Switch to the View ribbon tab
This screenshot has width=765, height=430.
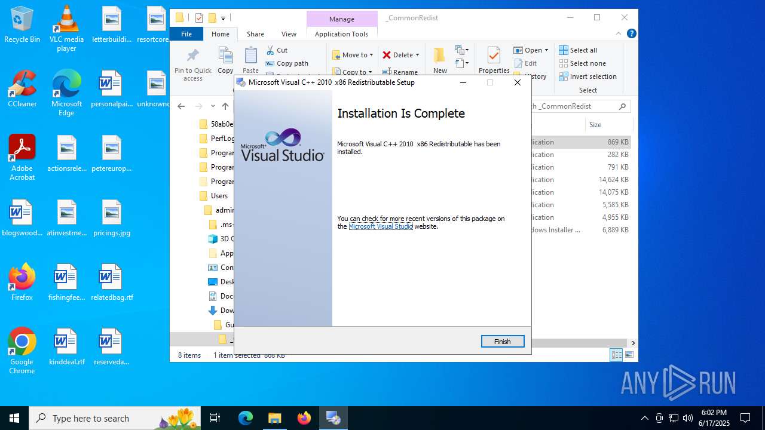[x=289, y=34]
